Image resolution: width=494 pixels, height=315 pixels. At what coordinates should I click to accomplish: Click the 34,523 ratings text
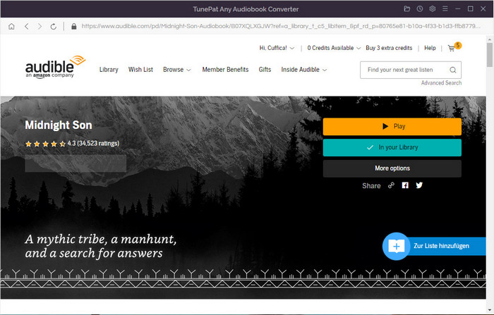pyautogui.click(x=98, y=144)
